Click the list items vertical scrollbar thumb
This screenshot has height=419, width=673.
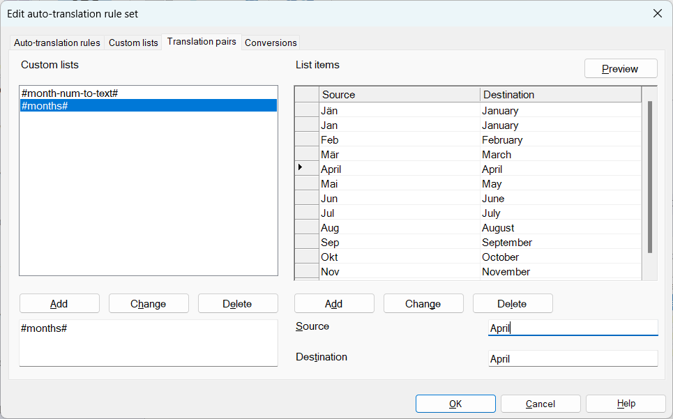[x=650, y=176]
